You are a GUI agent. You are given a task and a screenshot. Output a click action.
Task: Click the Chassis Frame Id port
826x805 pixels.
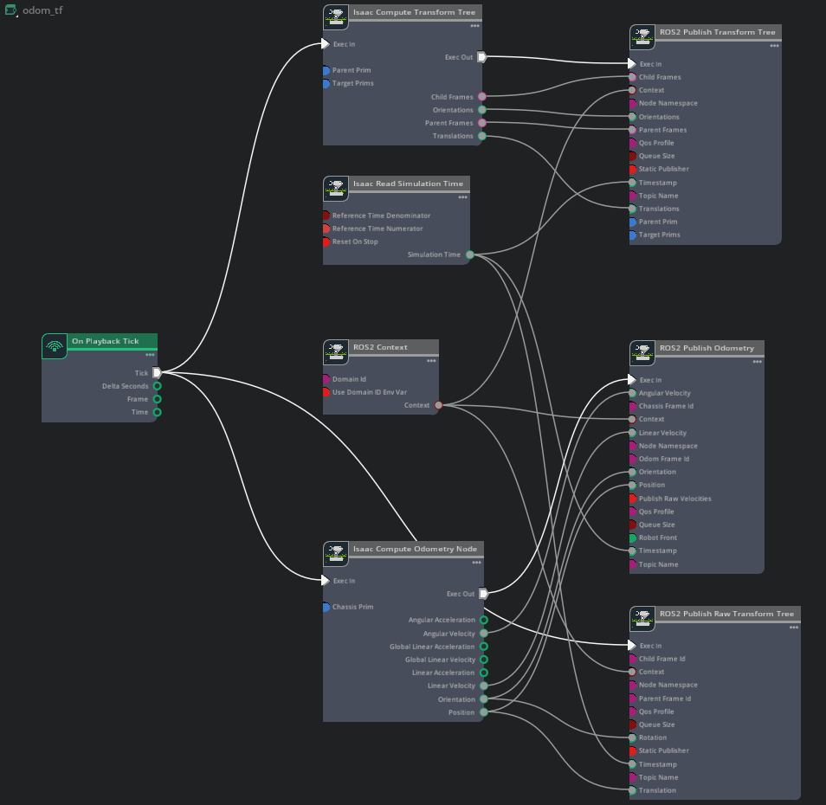click(x=633, y=407)
